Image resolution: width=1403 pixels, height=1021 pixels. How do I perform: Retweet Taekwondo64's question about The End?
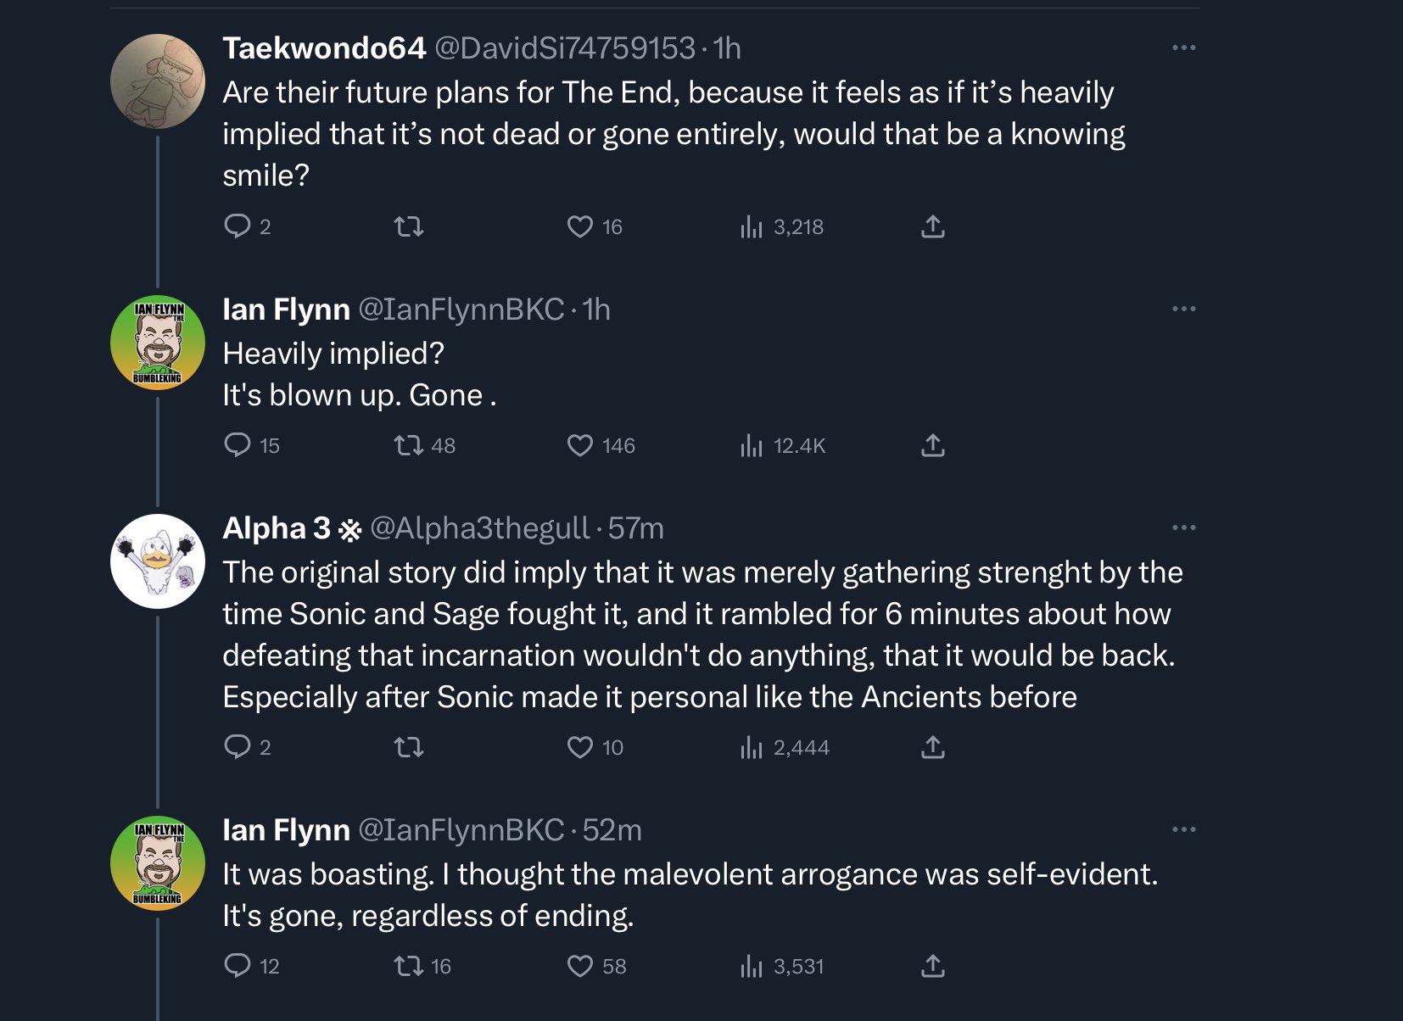(409, 226)
